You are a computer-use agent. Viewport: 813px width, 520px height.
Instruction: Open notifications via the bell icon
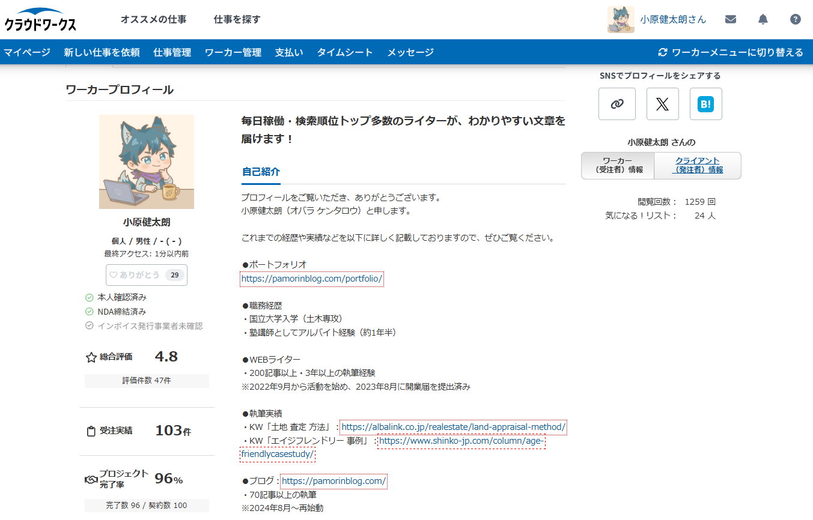coord(763,19)
